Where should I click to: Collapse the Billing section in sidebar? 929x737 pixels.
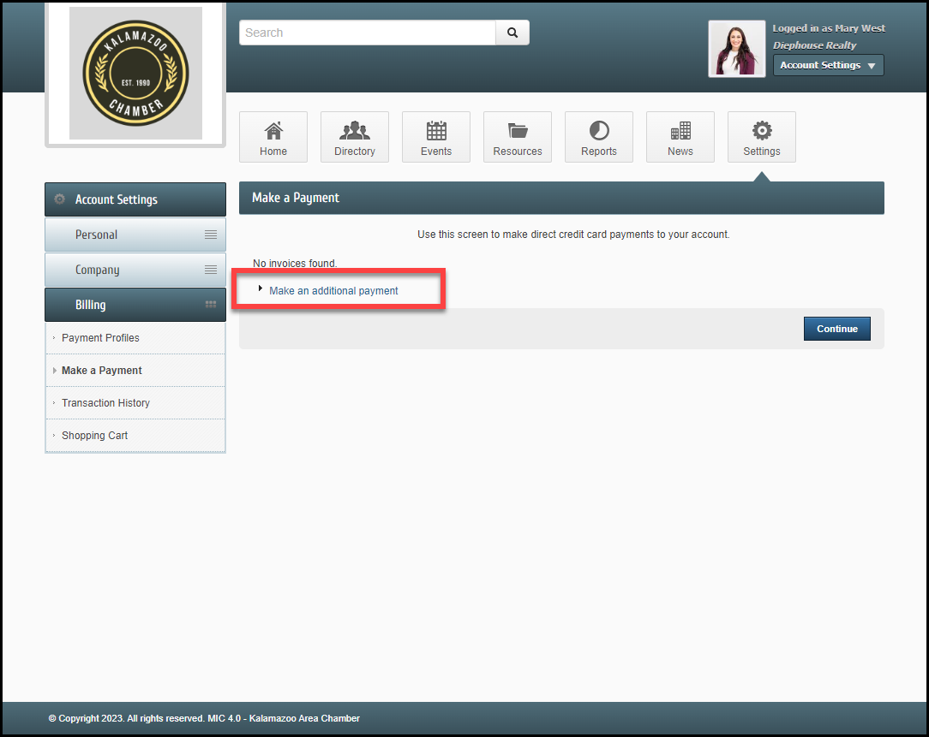click(135, 304)
